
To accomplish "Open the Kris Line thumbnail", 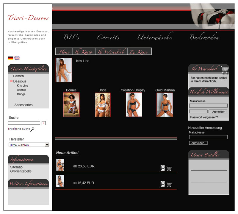I will [x=64, y=70].
